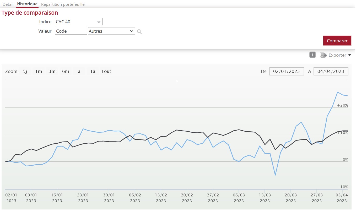
Task: Click the 23/01 2023 axis label
Action: point(83,198)
